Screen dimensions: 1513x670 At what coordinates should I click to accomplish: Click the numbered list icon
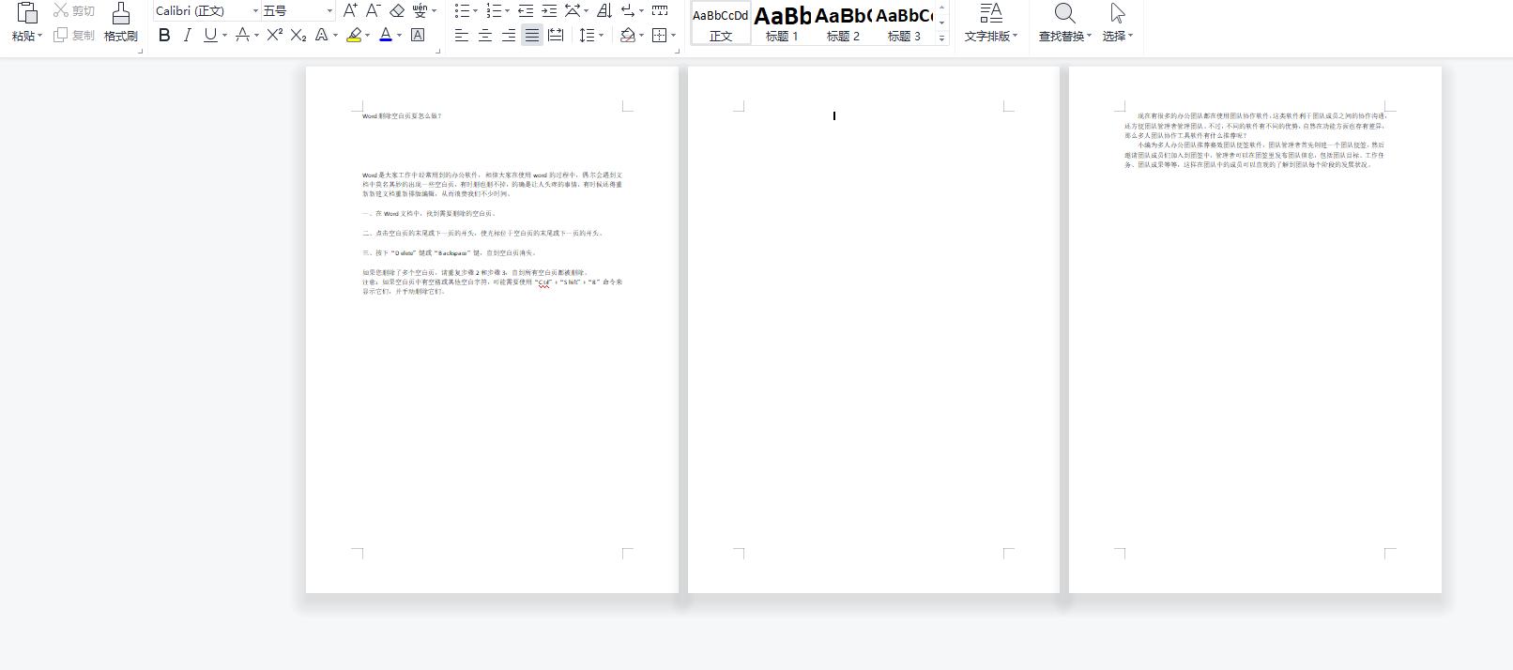coord(494,10)
